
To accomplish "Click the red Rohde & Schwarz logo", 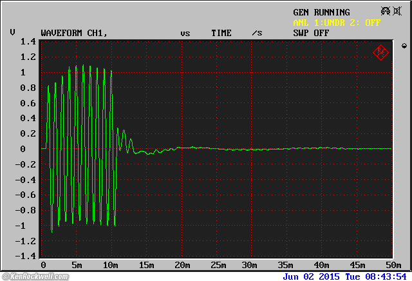I will tap(380, 53).
